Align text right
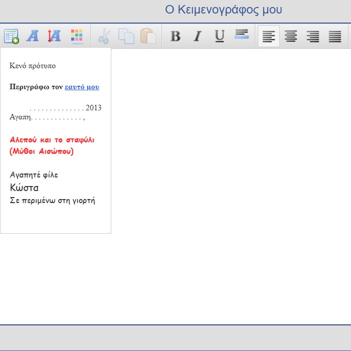351x351 pixels. pos(313,36)
